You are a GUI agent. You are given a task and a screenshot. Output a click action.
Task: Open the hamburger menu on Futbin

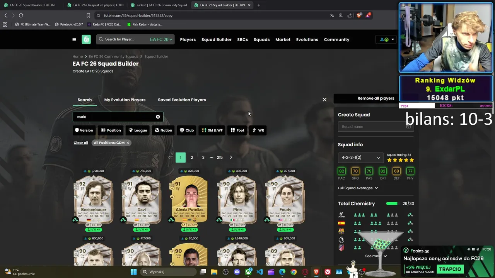click(x=74, y=39)
